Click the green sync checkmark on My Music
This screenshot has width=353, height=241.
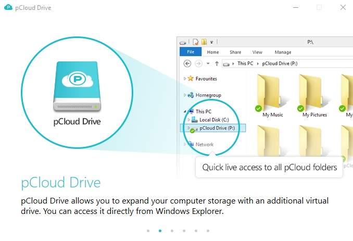(x=258, y=108)
